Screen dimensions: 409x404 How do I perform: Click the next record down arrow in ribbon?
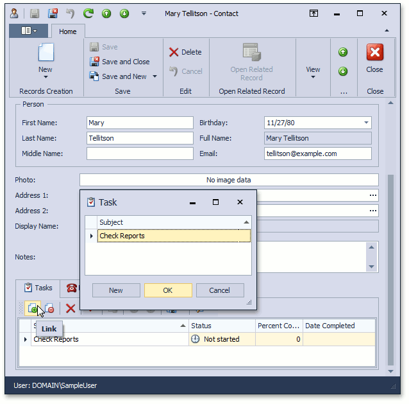[x=343, y=71]
